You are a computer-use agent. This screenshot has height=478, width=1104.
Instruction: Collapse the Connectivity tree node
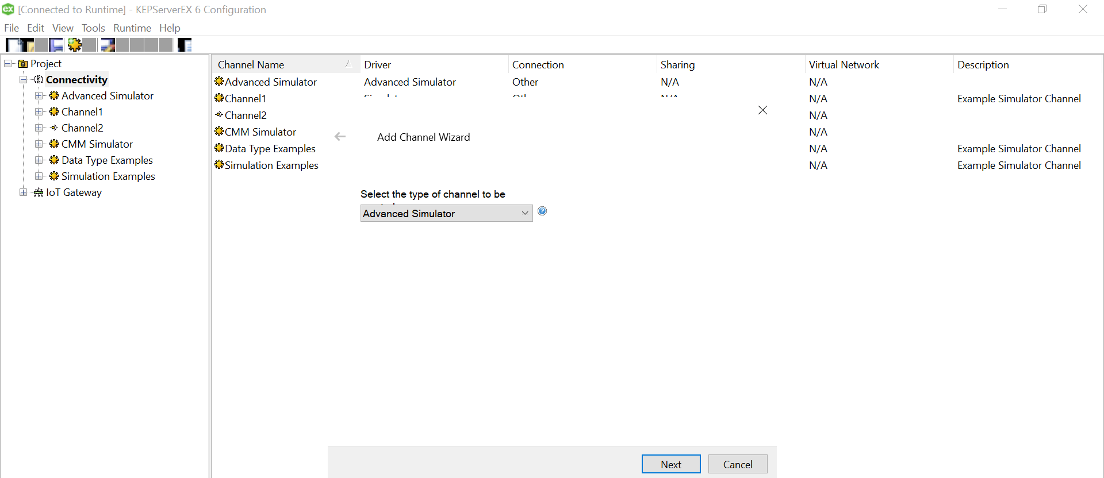point(23,80)
